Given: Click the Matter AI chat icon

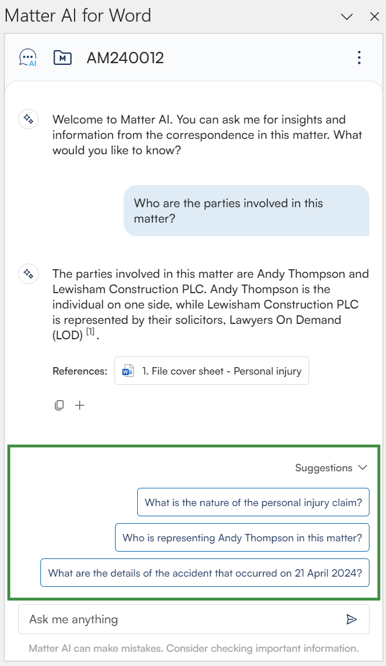Looking at the screenshot, I should (x=28, y=57).
